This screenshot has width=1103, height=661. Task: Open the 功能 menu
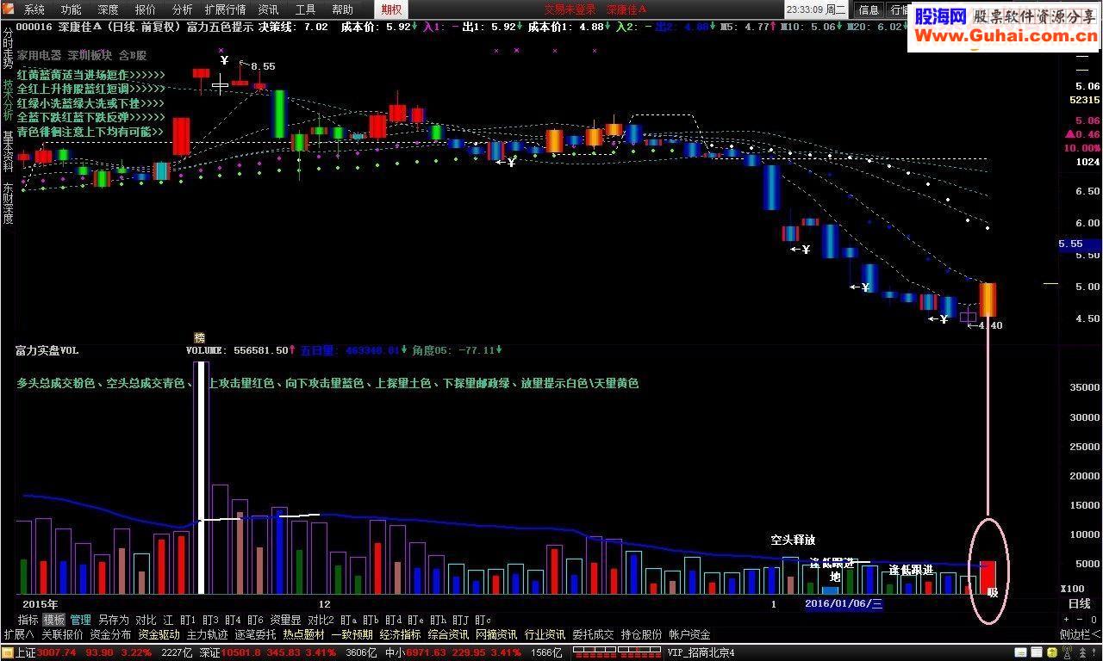click(71, 9)
